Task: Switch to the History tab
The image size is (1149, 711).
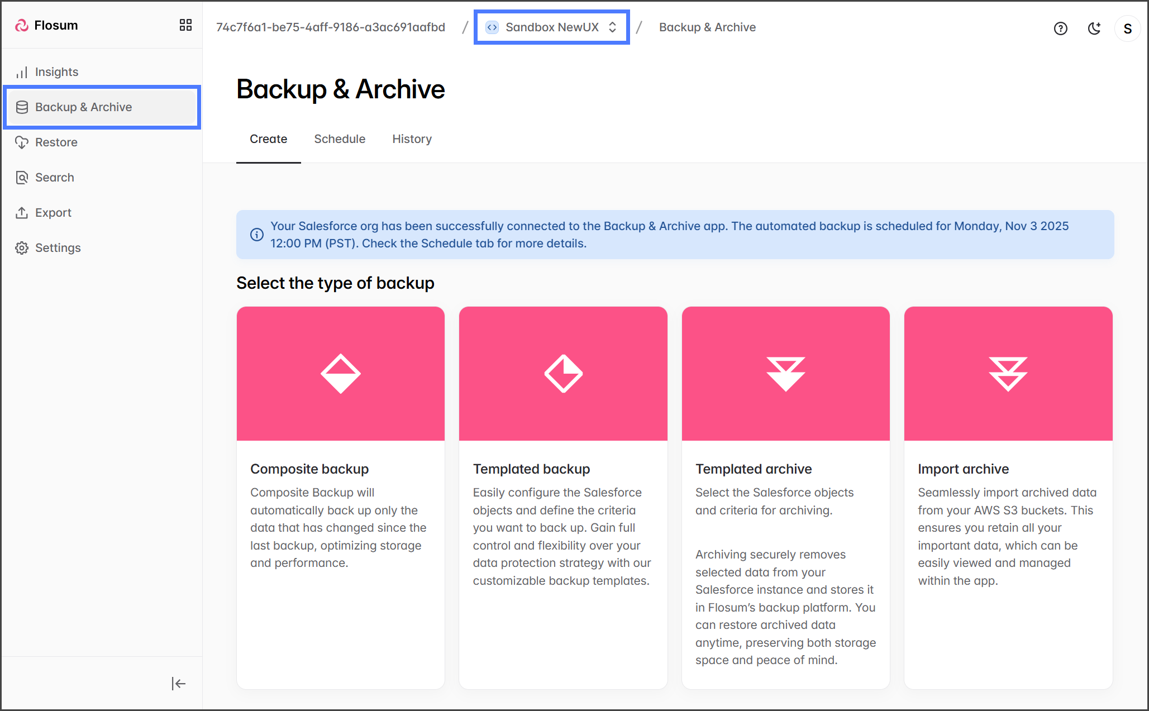Action: tap(412, 139)
